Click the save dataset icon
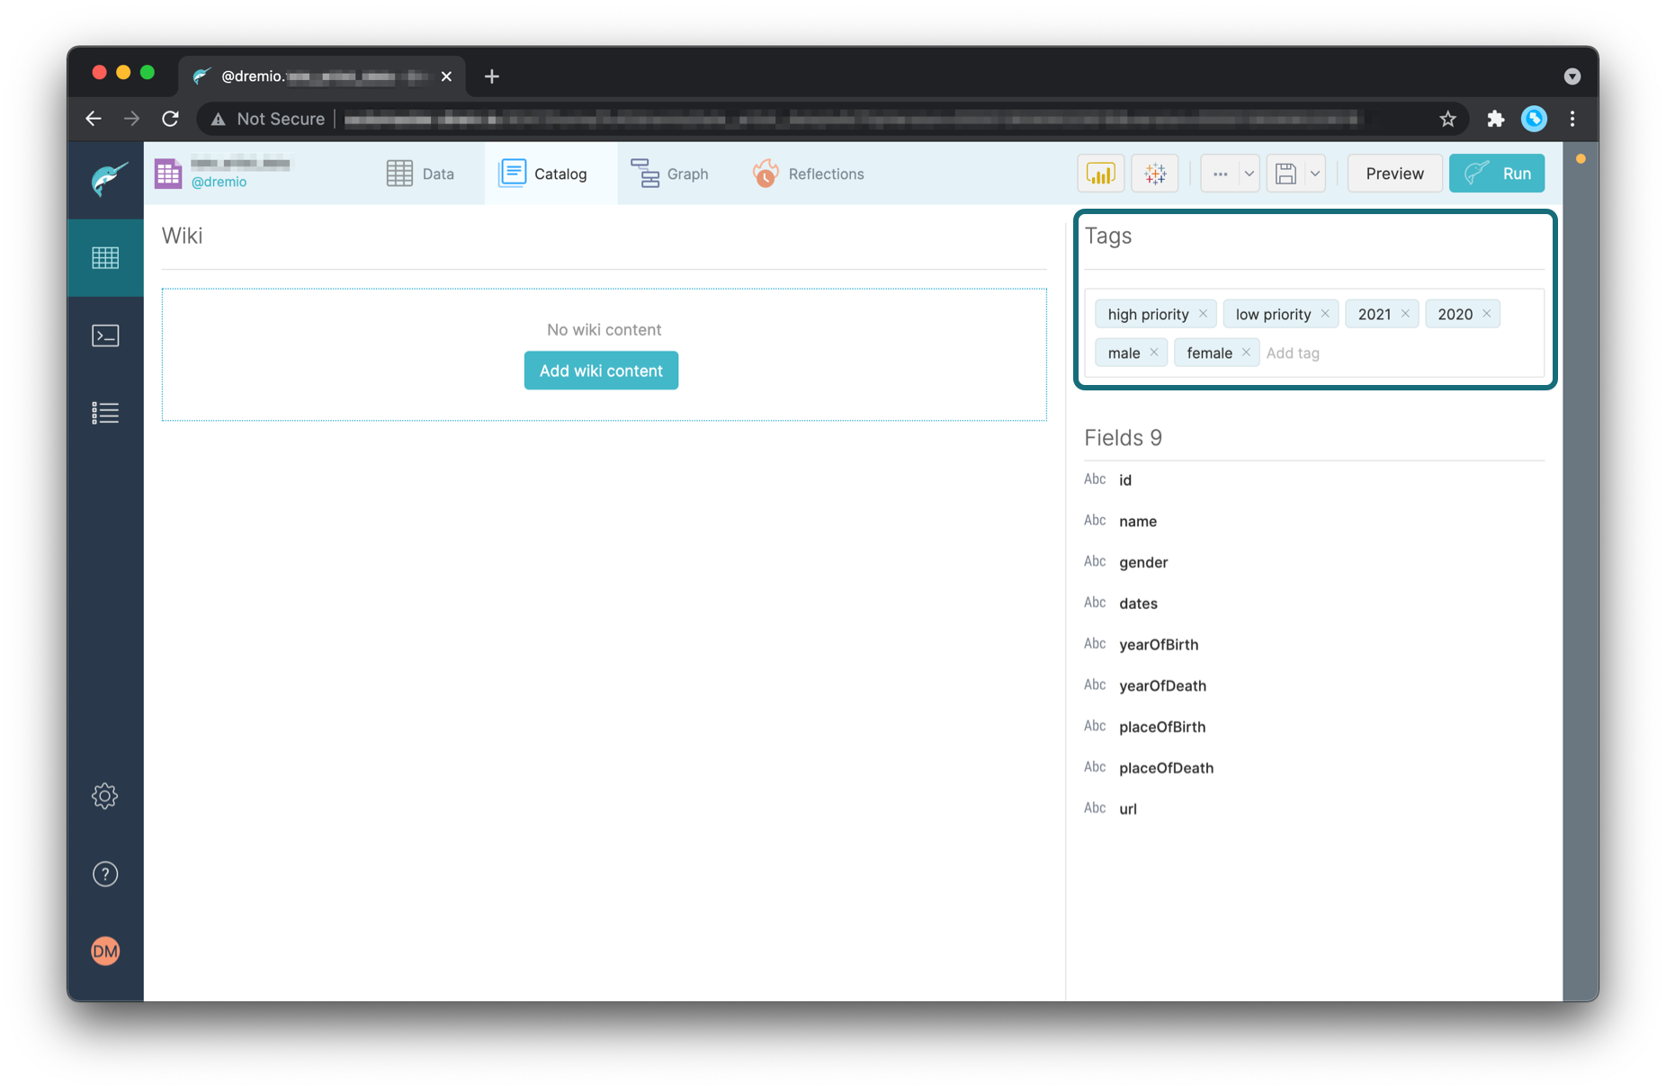Image resolution: width=1666 pixels, height=1092 pixels. point(1285,173)
